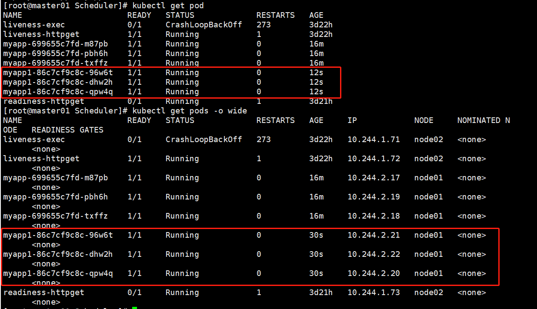Click pod name myapp-699655c7fd-m87pb beside IP 10.244.2.17
537x309 pixels.
coord(55,178)
